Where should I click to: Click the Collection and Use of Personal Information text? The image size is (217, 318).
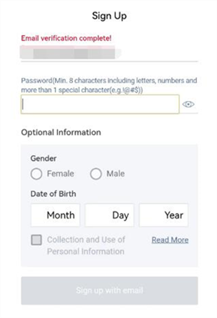(86, 246)
